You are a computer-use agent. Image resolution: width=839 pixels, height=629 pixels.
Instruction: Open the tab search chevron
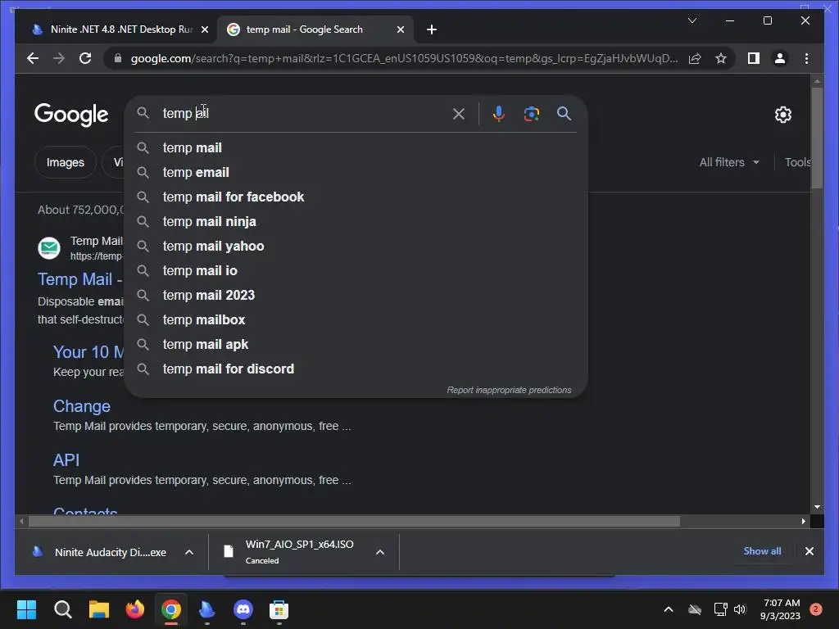click(692, 20)
